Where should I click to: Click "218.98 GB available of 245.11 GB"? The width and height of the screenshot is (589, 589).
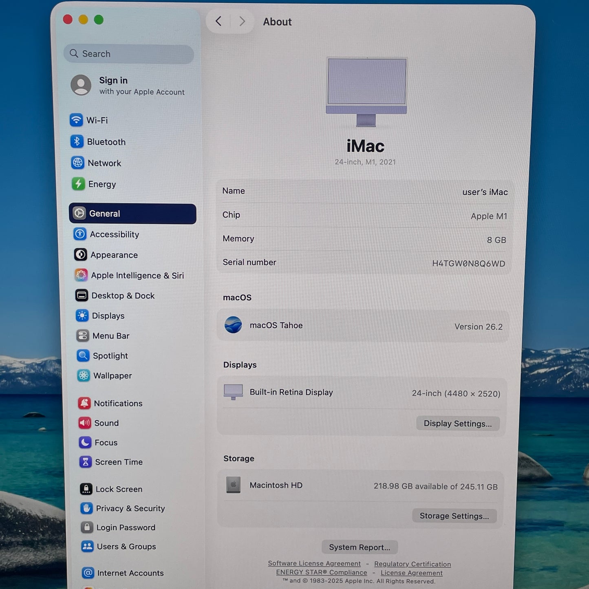(436, 486)
